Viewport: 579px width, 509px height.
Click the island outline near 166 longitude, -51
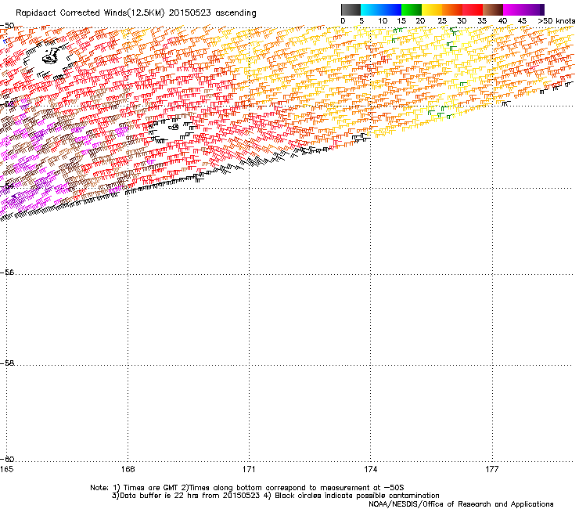pyautogui.click(x=51, y=56)
